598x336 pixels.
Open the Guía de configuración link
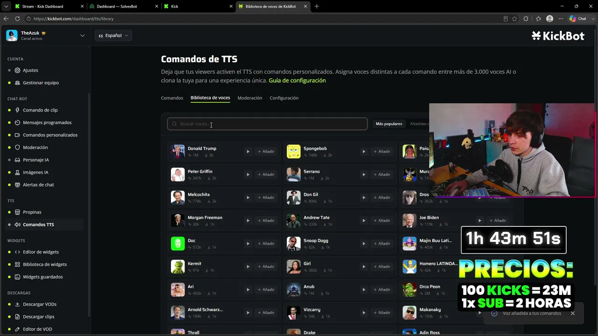(297, 80)
